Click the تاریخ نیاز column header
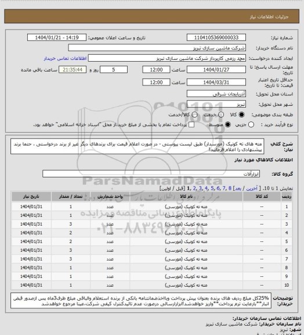 tap(31, 197)
